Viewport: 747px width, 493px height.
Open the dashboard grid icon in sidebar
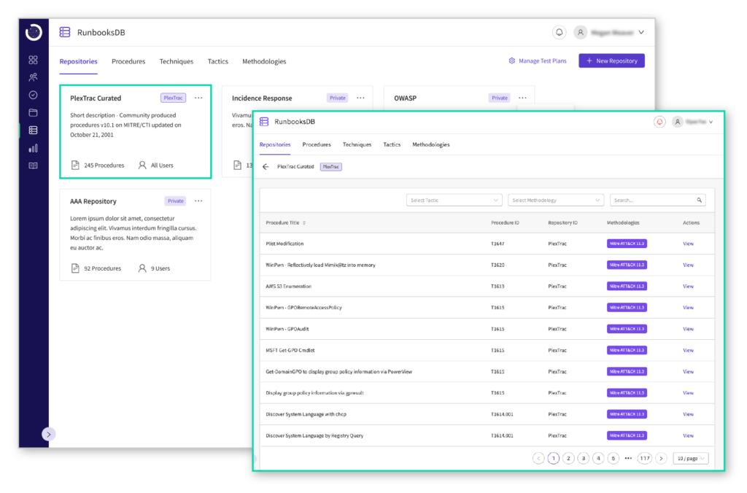pos(33,60)
